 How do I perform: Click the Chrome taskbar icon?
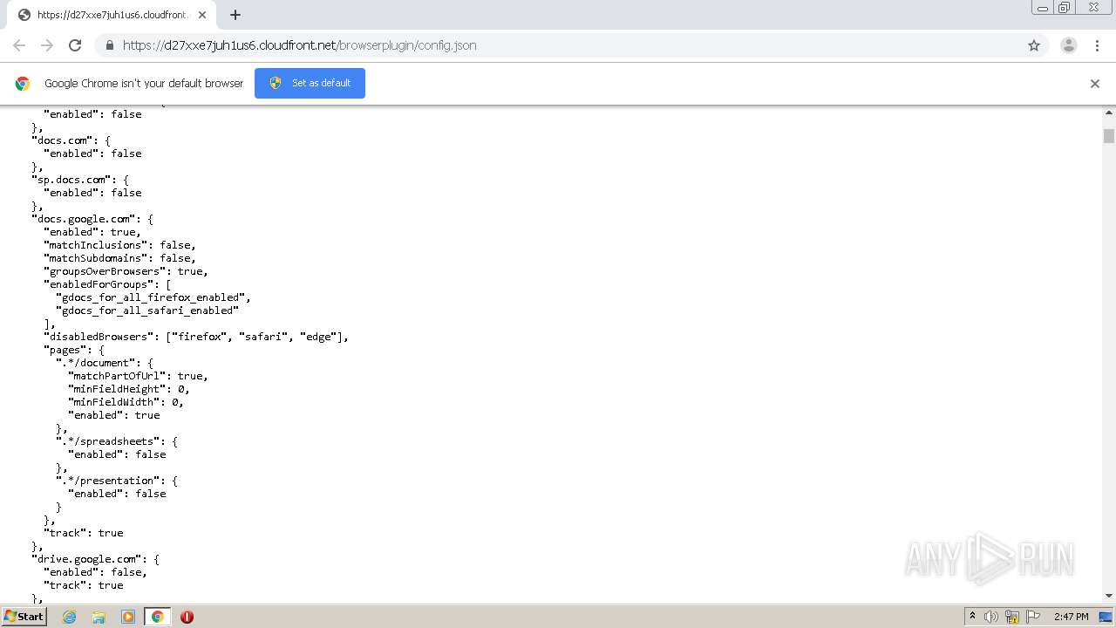tap(158, 617)
